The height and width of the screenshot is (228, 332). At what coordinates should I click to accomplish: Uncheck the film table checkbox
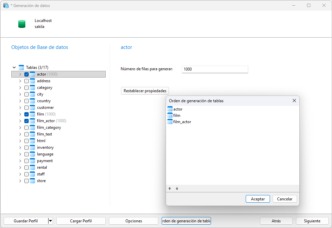[x=26, y=114]
